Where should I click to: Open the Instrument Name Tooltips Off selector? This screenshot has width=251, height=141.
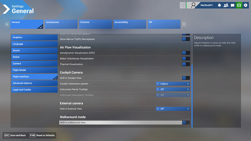coord(173,89)
